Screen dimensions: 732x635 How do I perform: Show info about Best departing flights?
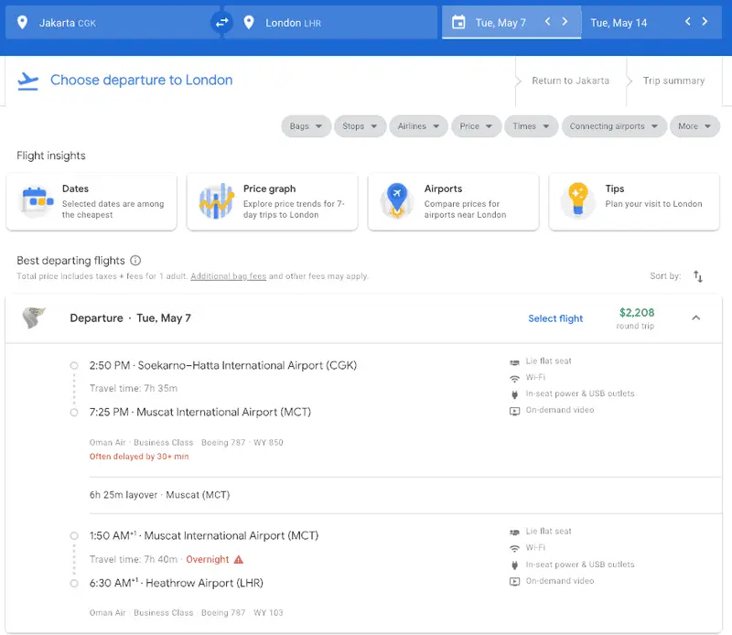pyautogui.click(x=135, y=261)
